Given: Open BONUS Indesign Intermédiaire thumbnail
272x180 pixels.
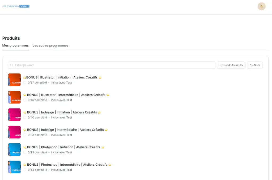Looking at the screenshot, I should coord(14,132).
